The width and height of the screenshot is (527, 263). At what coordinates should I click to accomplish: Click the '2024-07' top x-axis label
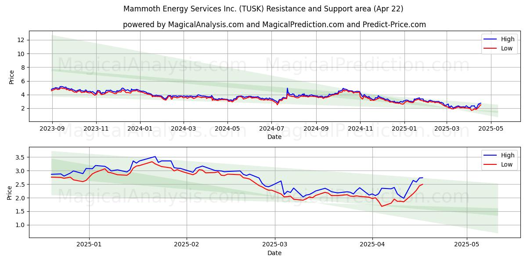pyautogui.click(x=271, y=129)
